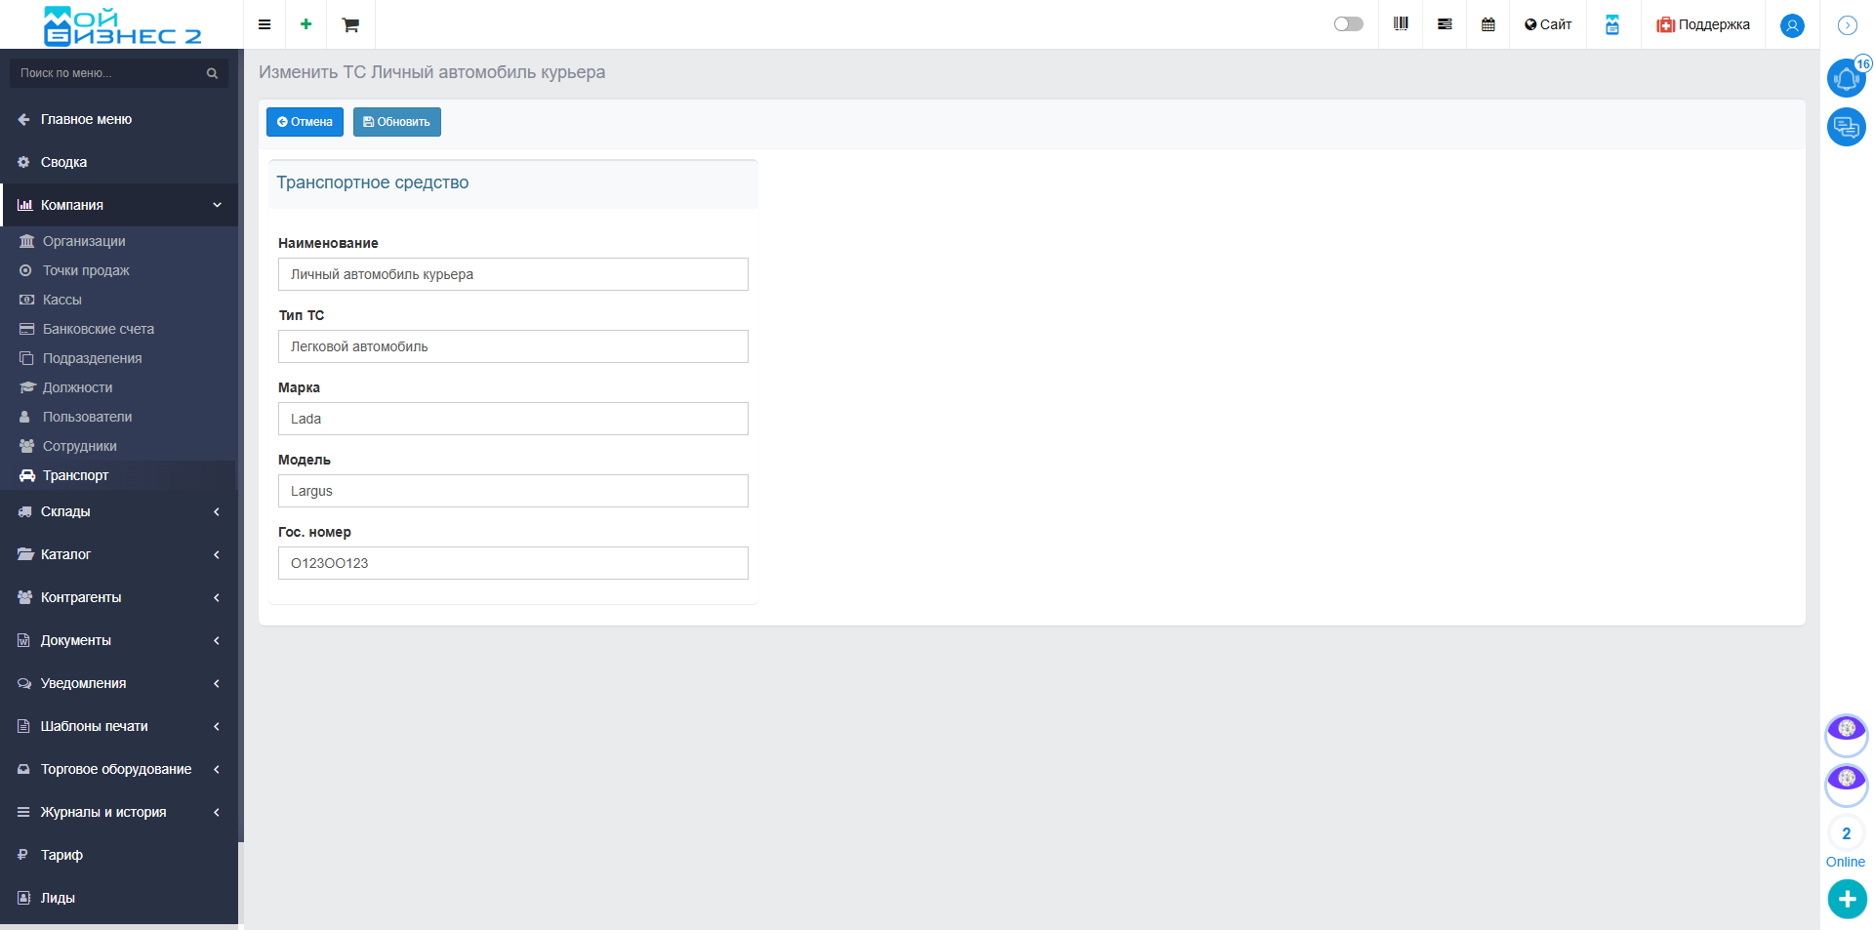Open the user profile avatar
The image size is (1874, 930).
pos(1792,25)
